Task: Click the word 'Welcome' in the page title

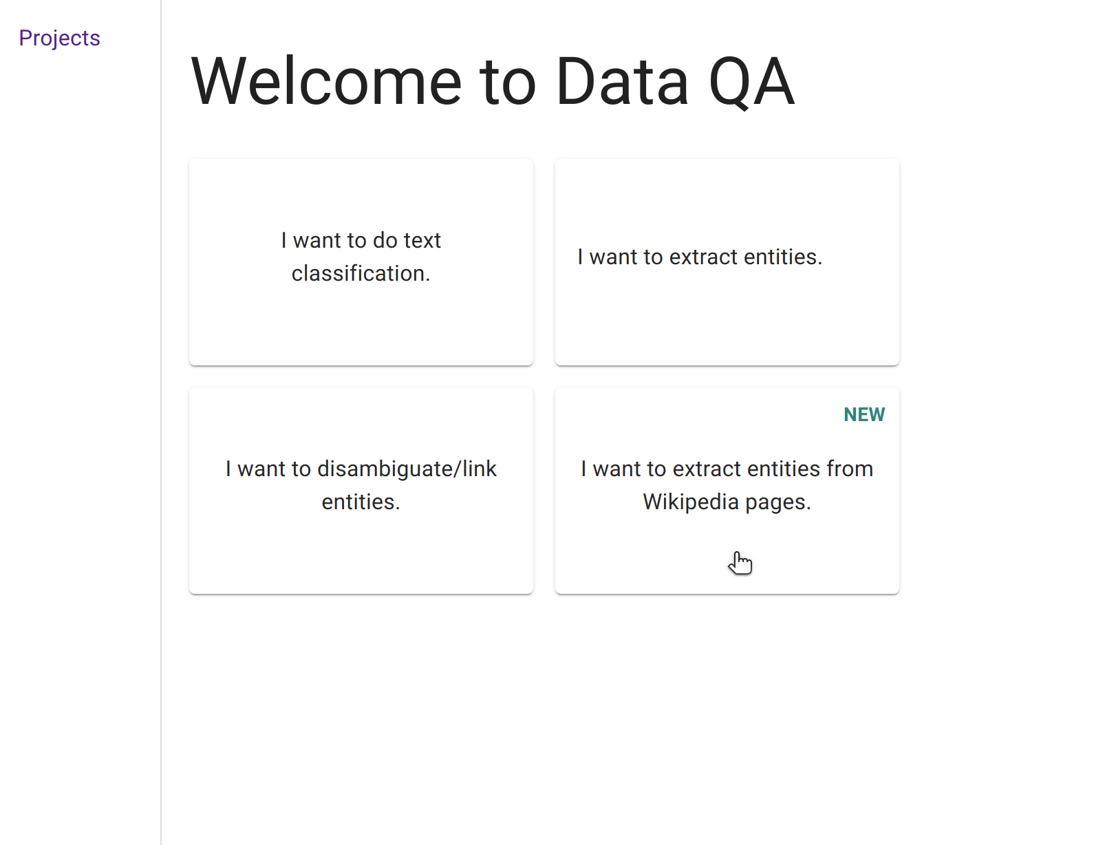Action: [x=326, y=82]
